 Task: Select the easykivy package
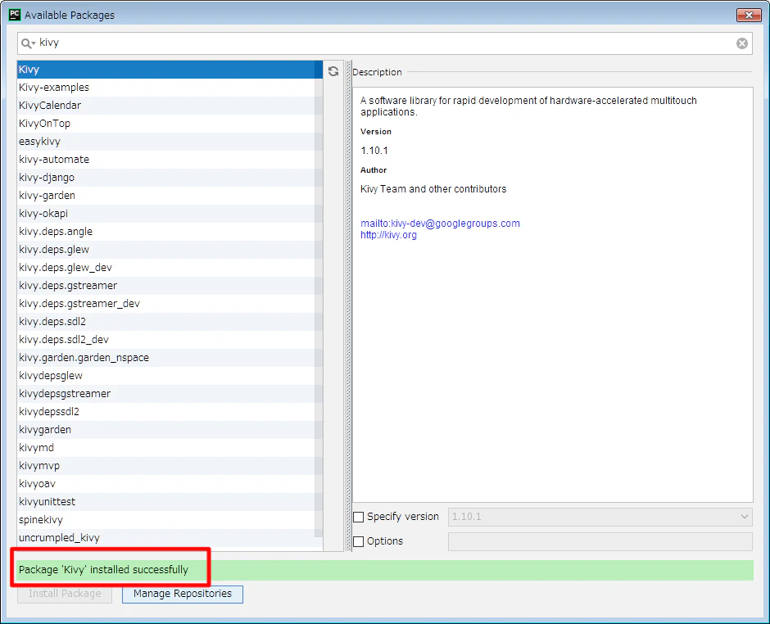[170, 142]
